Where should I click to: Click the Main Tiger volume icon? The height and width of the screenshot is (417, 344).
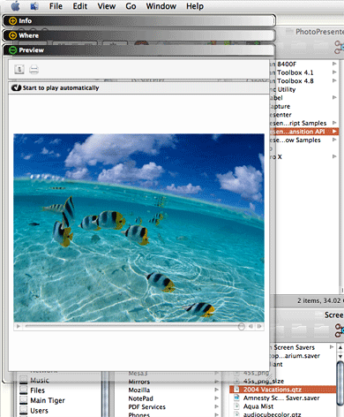tap(24, 400)
